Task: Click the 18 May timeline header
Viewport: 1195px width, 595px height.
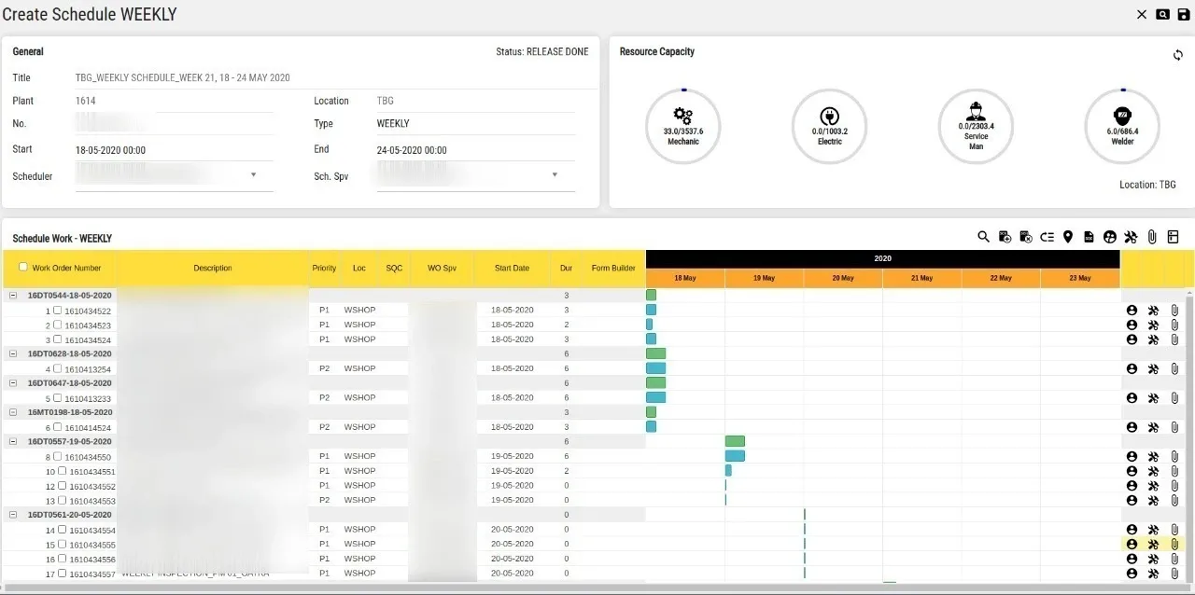Action: (685, 278)
